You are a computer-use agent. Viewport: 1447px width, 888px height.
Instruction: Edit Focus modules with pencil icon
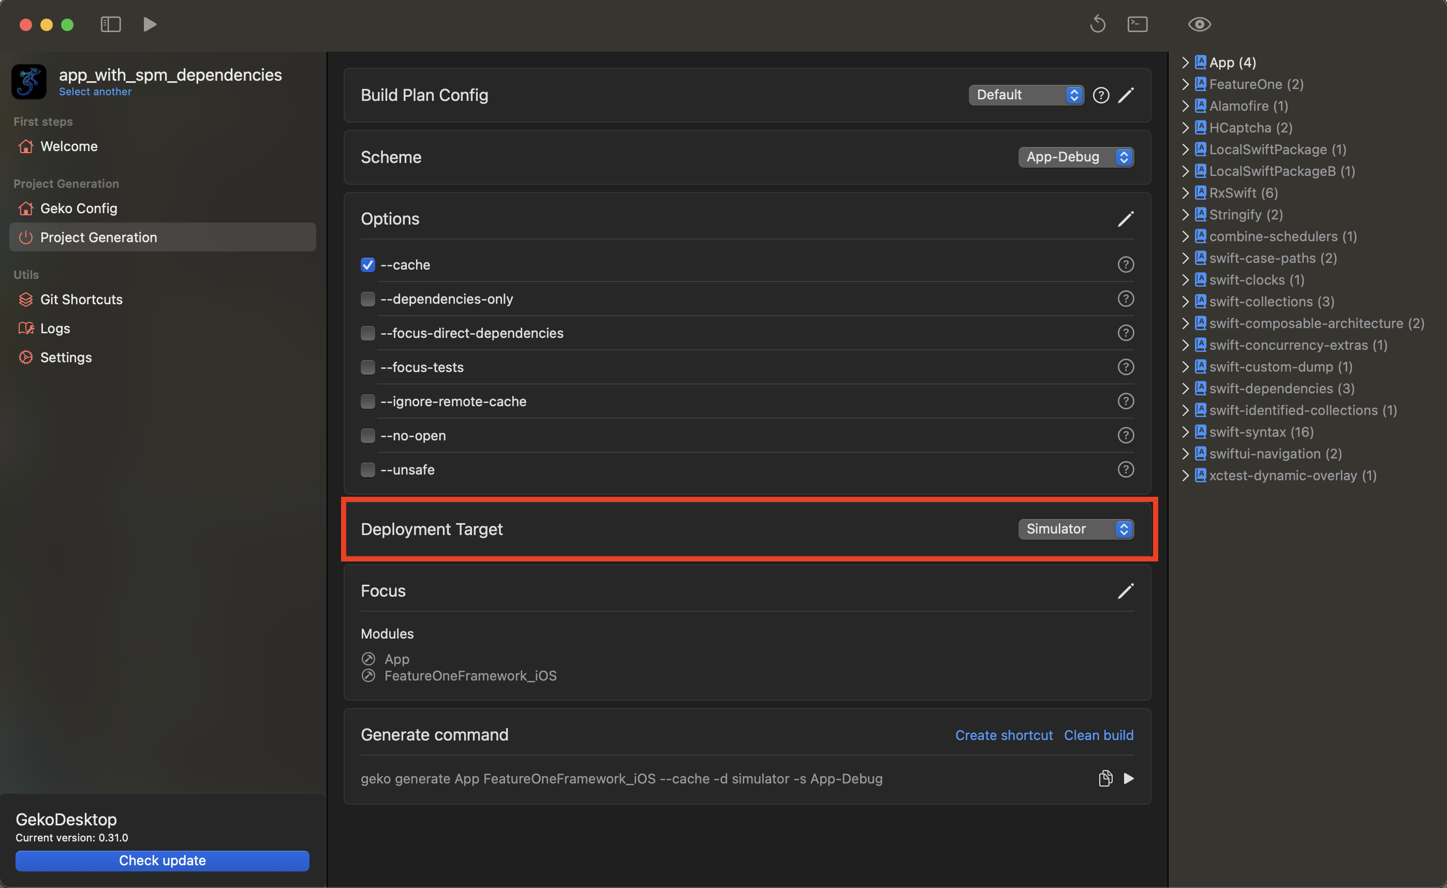1125,591
